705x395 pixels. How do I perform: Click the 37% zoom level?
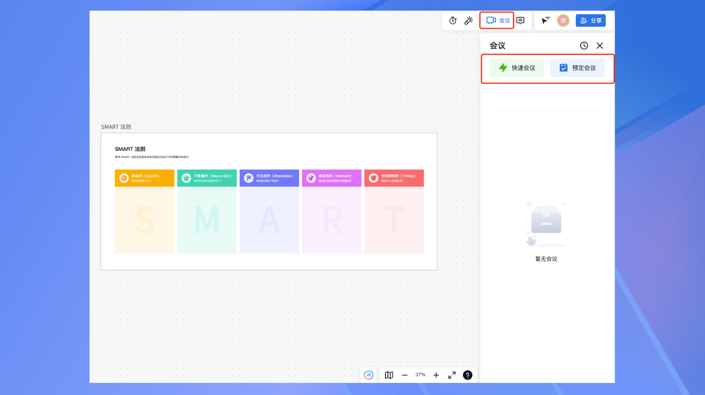pyautogui.click(x=420, y=375)
